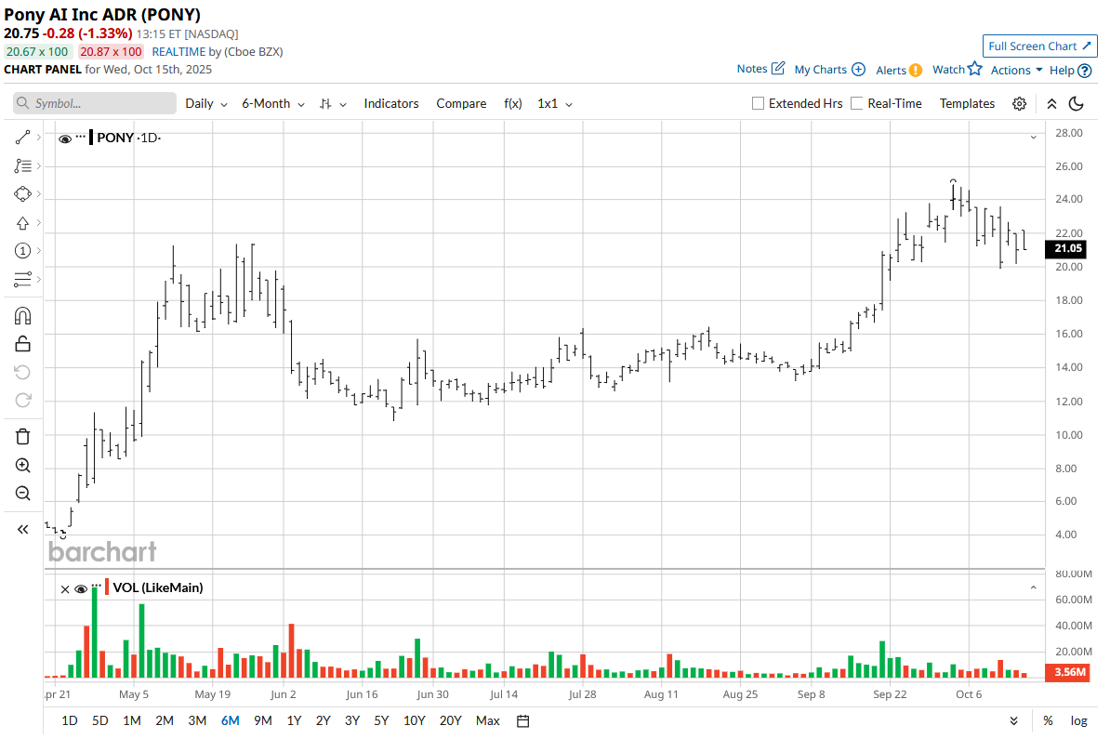Select the Max time range
The width and height of the screenshot is (1110, 739).
[x=488, y=720]
